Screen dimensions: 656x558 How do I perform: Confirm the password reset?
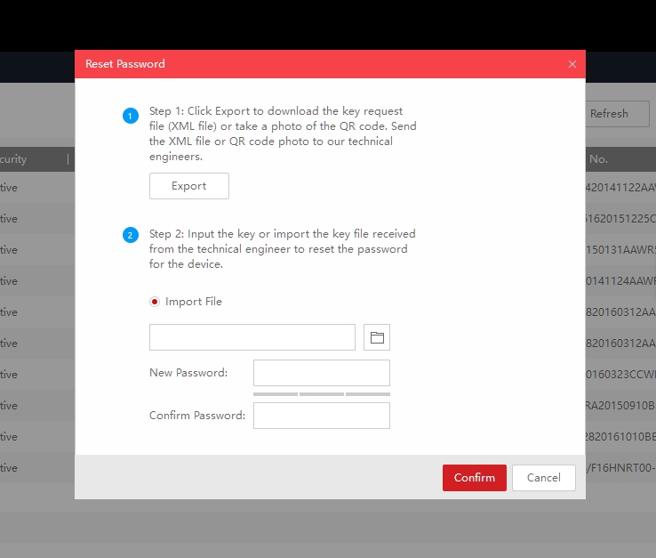point(474,478)
